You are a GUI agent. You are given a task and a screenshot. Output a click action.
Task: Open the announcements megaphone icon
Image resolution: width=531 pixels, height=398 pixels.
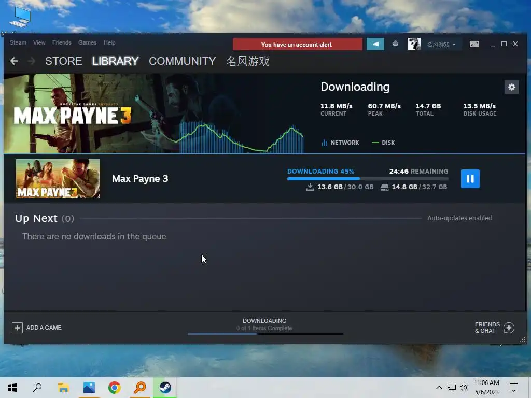(x=375, y=45)
